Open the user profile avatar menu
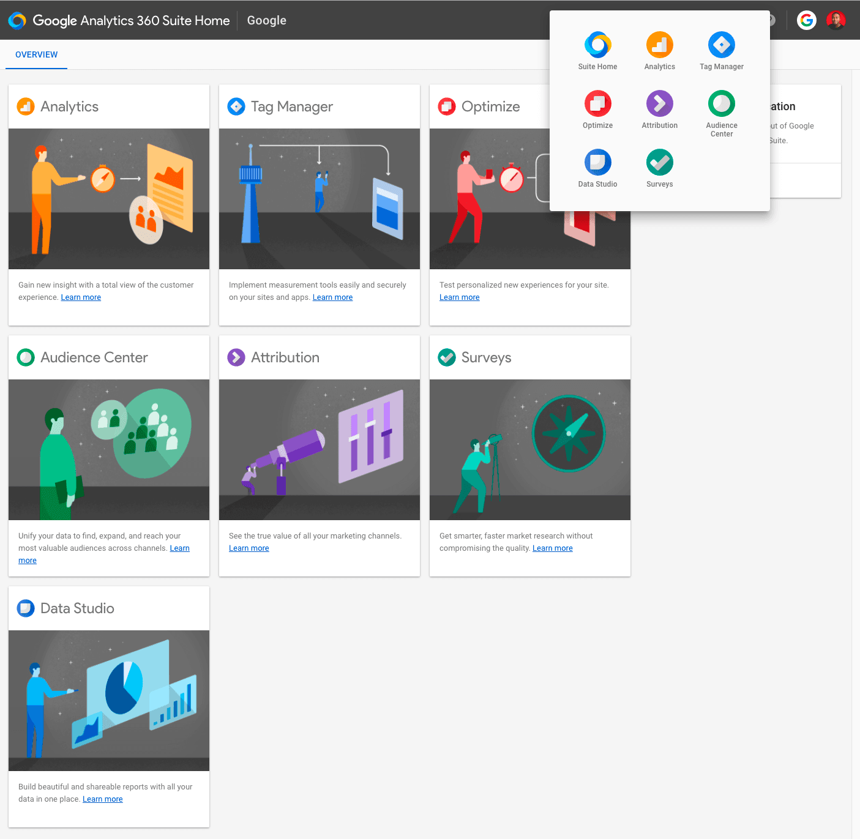 coord(836,20)
